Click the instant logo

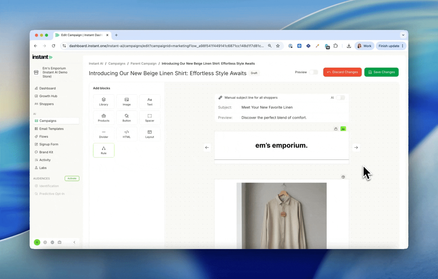(42, 57)
